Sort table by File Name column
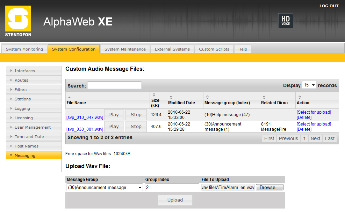Screen dimensions: 345x212 click(x=69, y=97)
